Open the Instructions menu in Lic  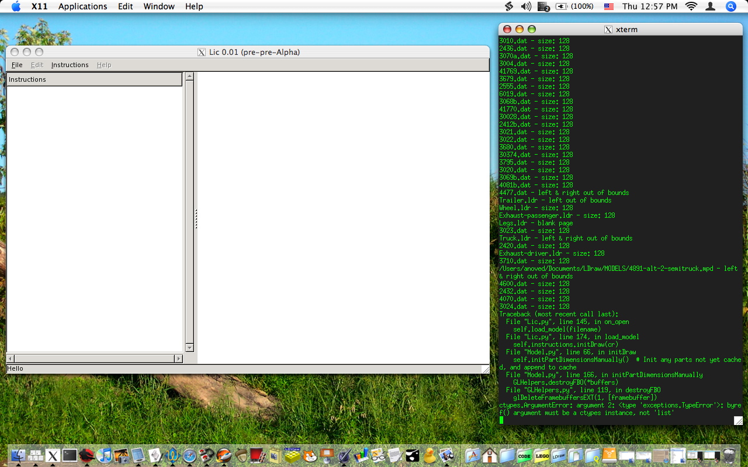coord(70,65)
